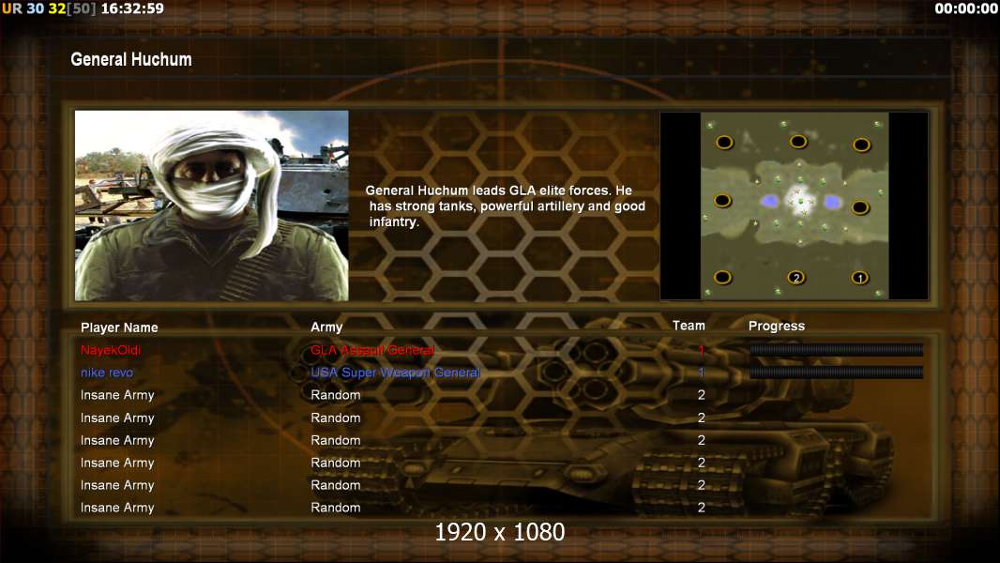The height and width of the screenshot is (563, 1000).
Task: Click NayekOldi's loading progress bar
Action: pyautogui.click(x=836, y=349)
